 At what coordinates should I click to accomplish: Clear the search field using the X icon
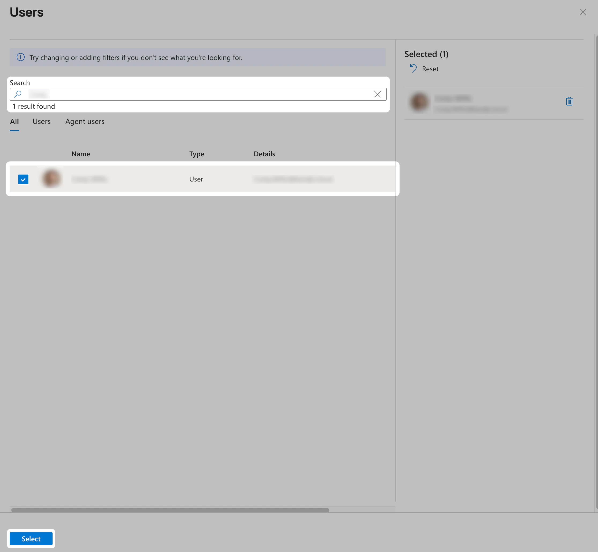tap(378, 94)
